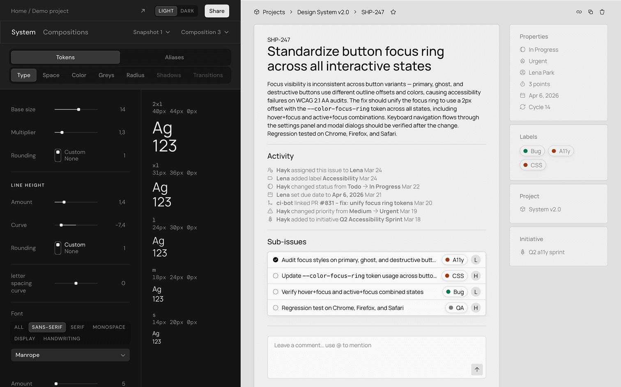The width and height of the screenshot is (621, 387).
Task: Toggle base size Rounding Custom/None switch
Action: [x=58, y=155]
